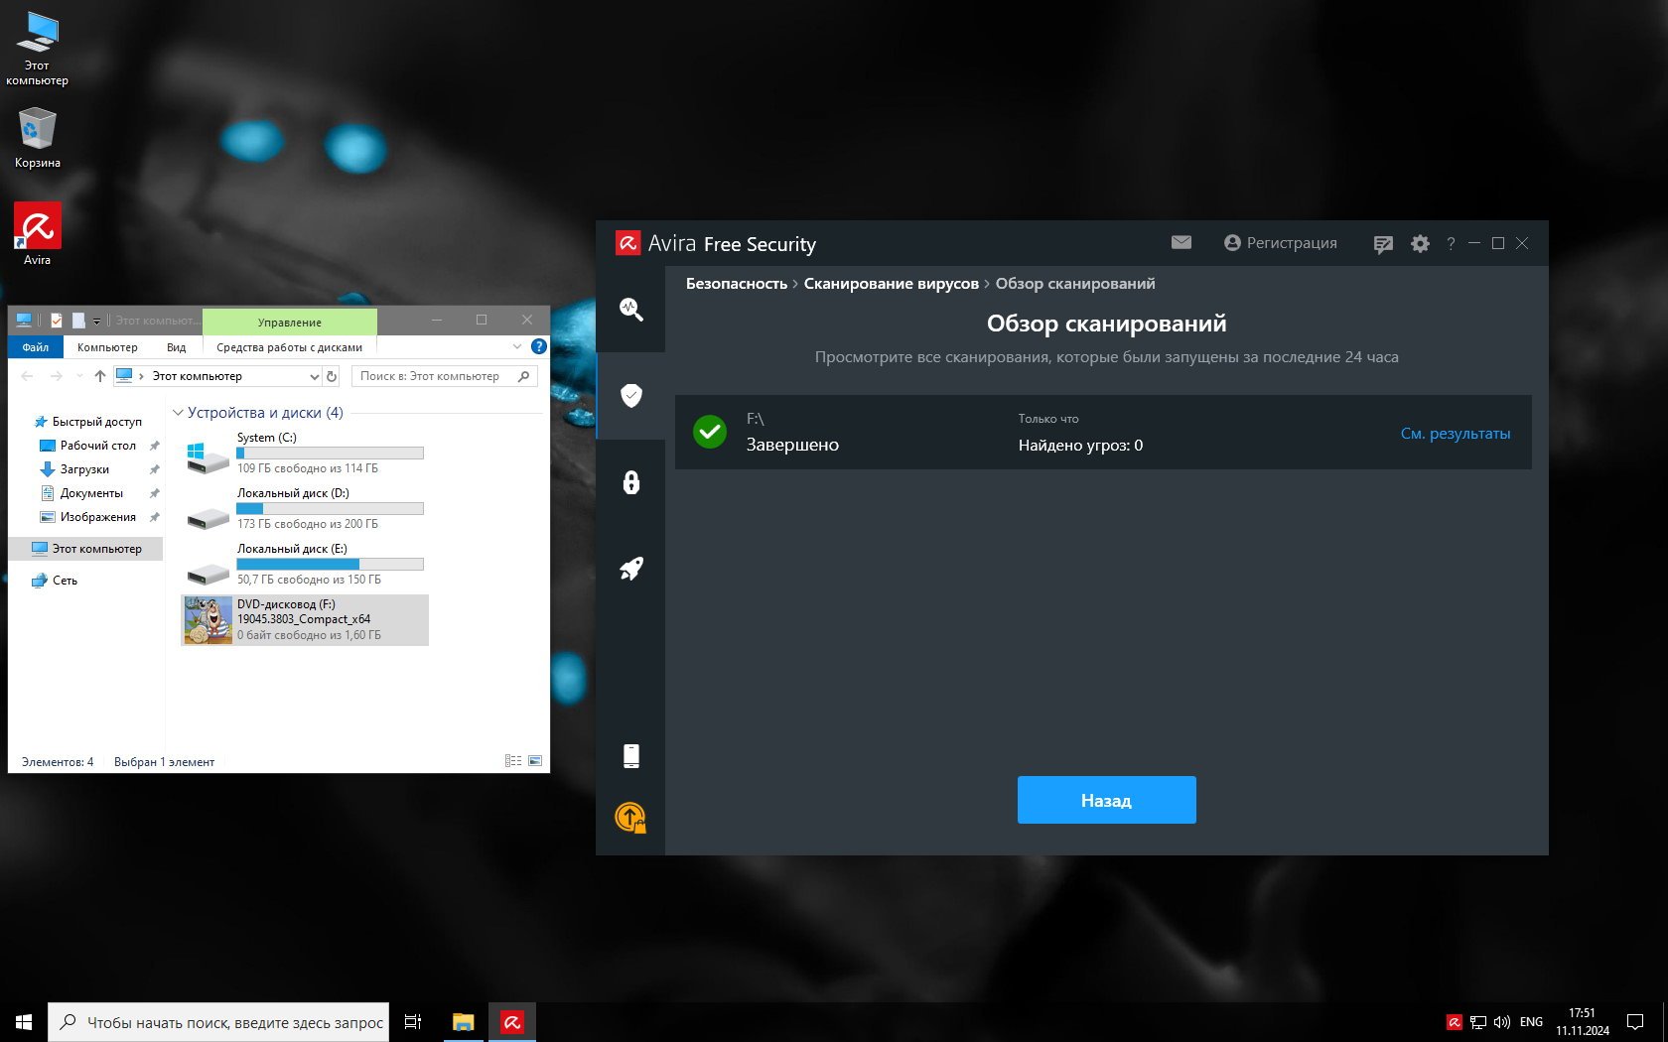Image resolution: width=1668 pixels, height=1042 pixels.
Task: Click the ENG language indicator
Action: point(1531,1022)
